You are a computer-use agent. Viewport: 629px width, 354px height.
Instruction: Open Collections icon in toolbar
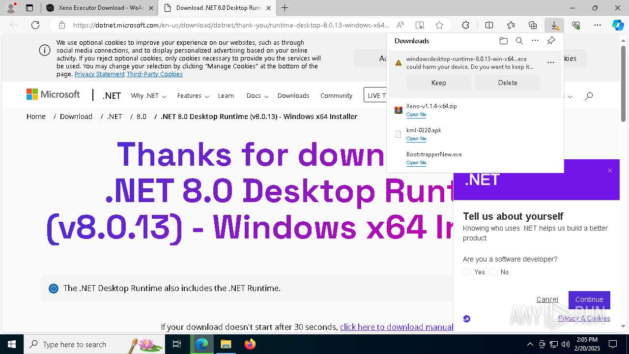click(x=533, y=25)
